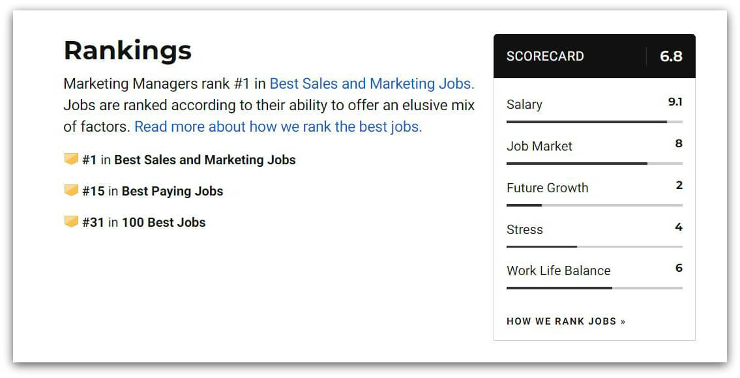
Task: Open Best Sales and Marketing Jobs link
Action: pos(372,83)
